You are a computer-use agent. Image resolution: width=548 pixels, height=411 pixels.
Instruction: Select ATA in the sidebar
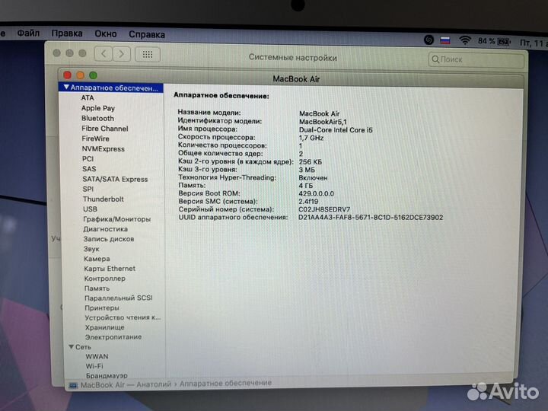tap(88, 98)
